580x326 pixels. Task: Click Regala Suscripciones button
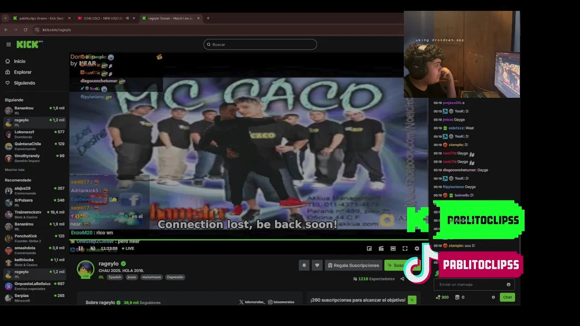(x=353, y=265)
